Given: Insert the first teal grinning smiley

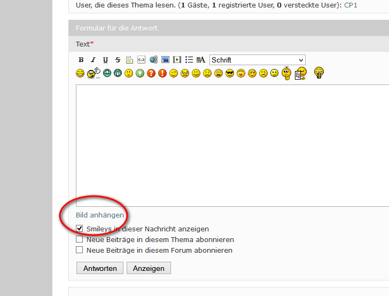Looking at the screenshot, I should [107, 73].
